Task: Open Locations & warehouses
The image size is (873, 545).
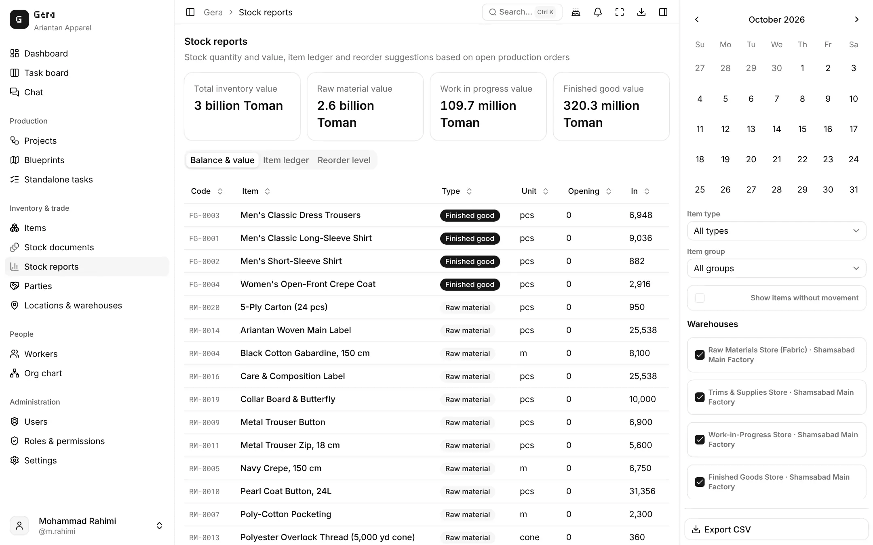Action: [x=87, y=305]
